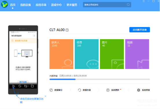Viewport: 160px width, 109px height.
Task: Click the contacts count 1145
Action: tap(54, 46)
